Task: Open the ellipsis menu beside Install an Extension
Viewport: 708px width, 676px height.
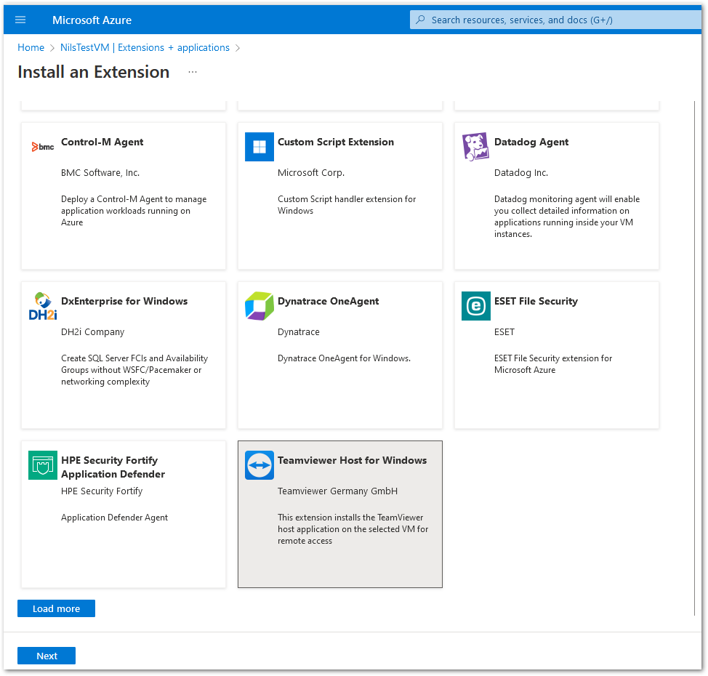Action: [x=193, y=72]
